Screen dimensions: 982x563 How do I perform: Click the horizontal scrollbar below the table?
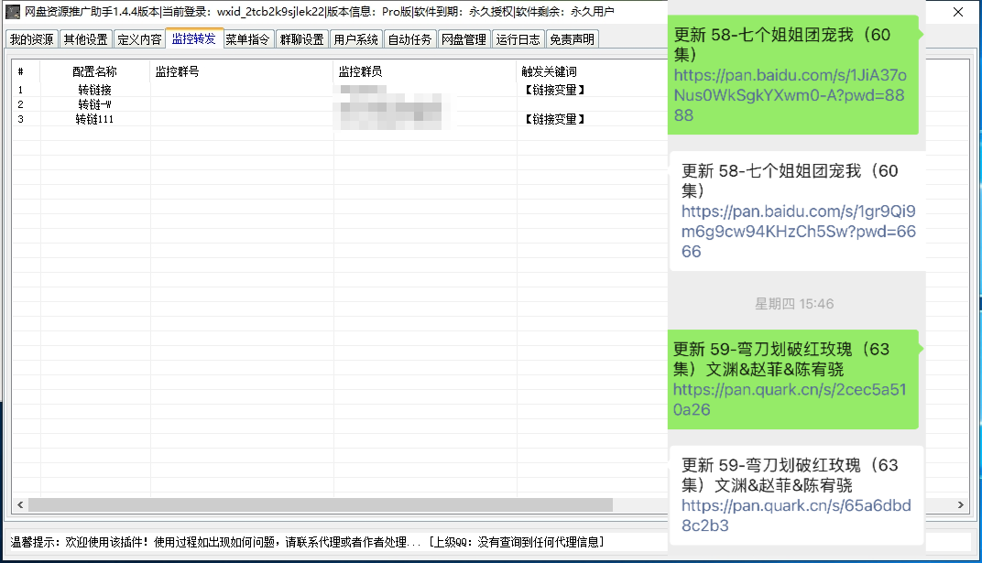(x=321, y=504)
